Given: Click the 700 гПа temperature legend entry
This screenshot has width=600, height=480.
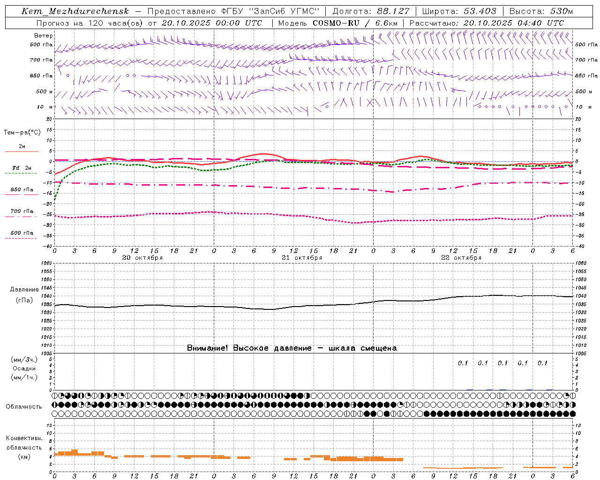Looking at the screenshot, I should click(22, 211).
